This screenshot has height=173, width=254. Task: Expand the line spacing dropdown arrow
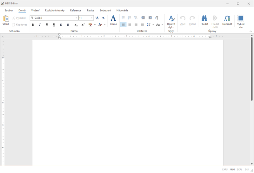click(x=153, y=25)
